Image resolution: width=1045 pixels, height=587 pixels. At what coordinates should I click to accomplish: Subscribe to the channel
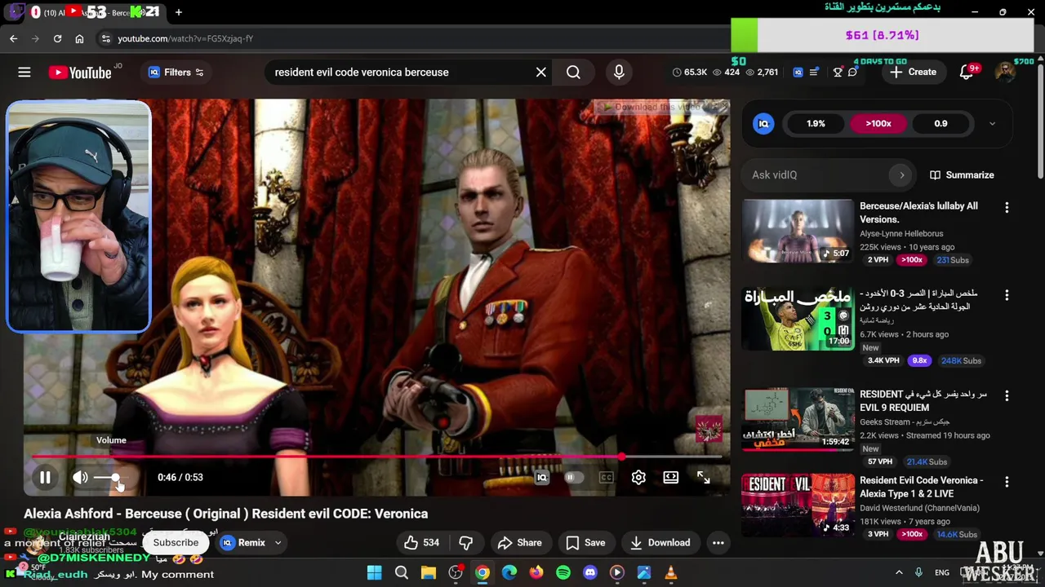pyautogui.click(x=176, y=543)
